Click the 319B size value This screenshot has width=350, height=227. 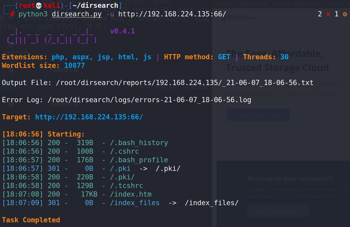click(85, 143)
